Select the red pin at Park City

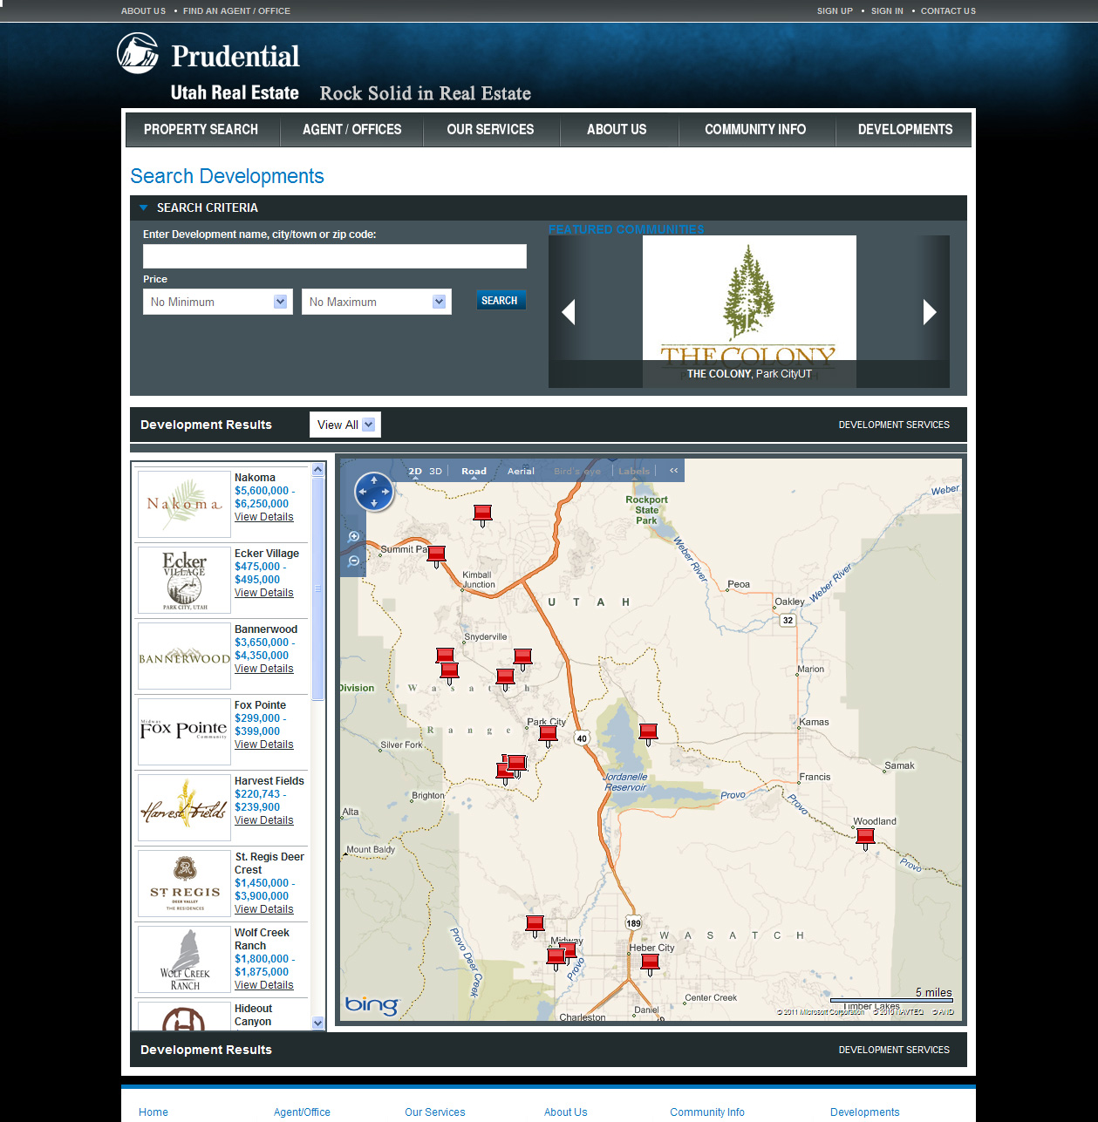pyautogui.click(x=548, y=736)
